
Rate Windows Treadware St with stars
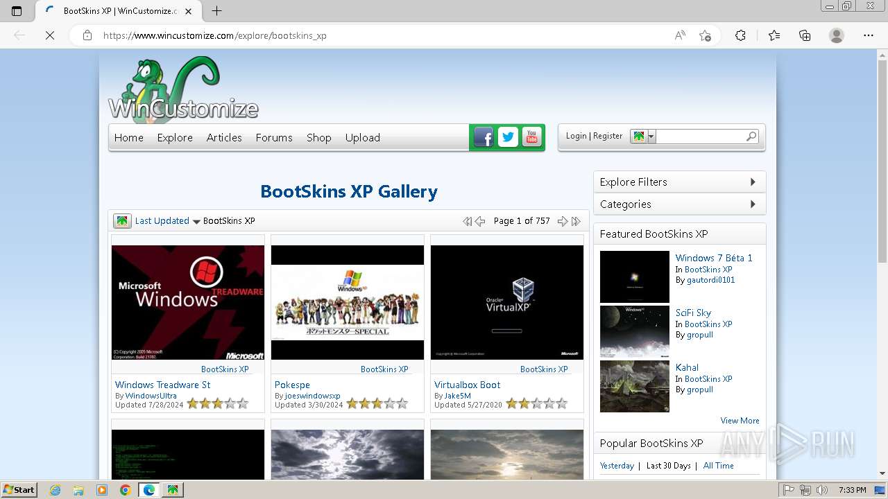(x=217, y=403)
